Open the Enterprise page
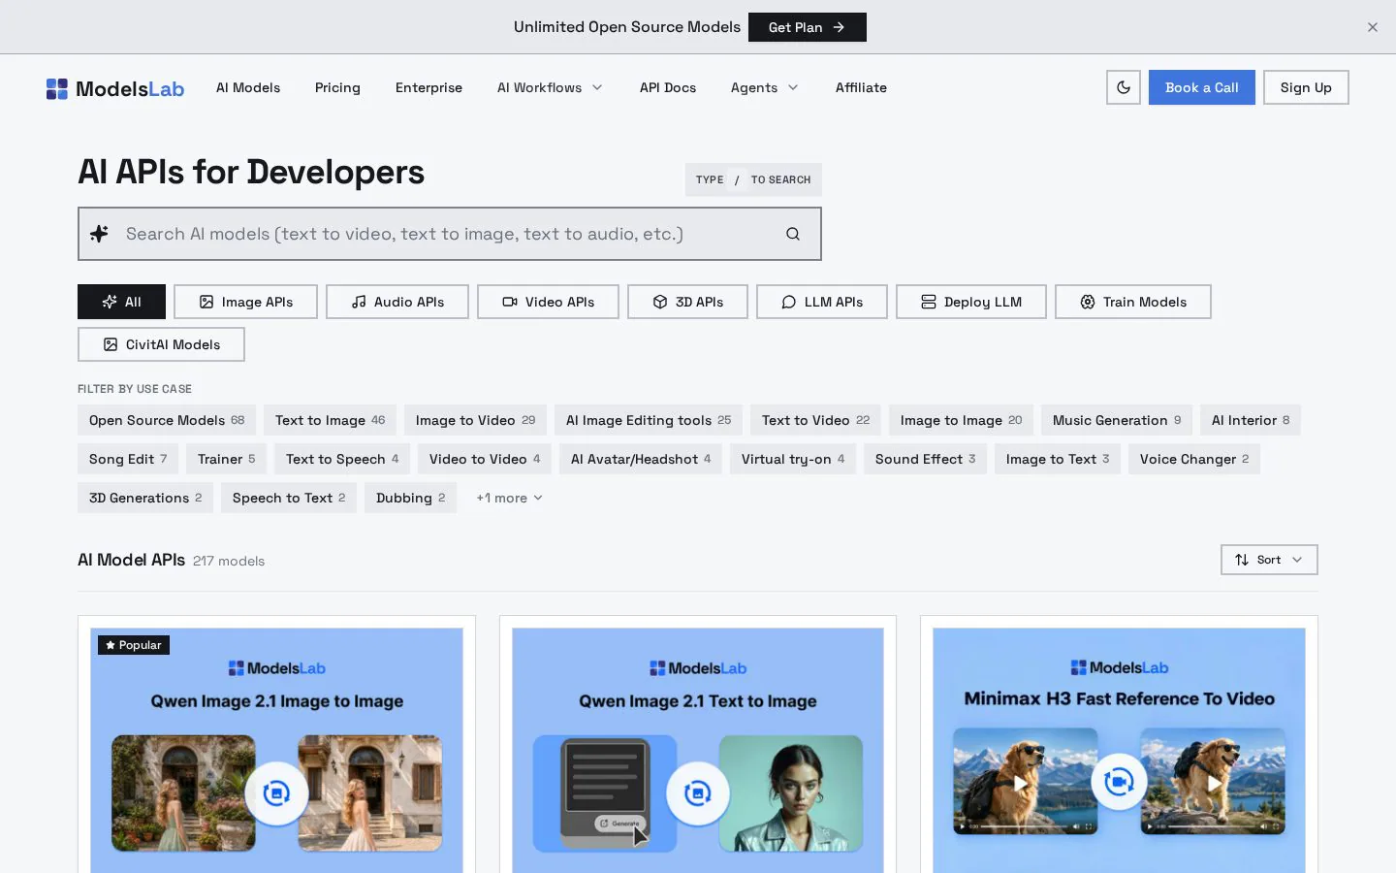The height and width of the screenshot is (873, 1396). coord(428,87)
